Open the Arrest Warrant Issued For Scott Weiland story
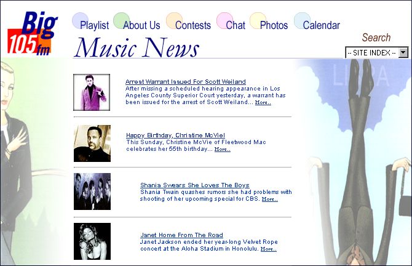This screenshot has height=266, width=412. [x=186, y=81]
